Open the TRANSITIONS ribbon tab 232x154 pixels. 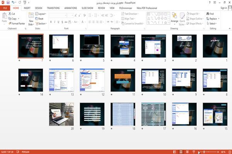click(x=53, y=8)
